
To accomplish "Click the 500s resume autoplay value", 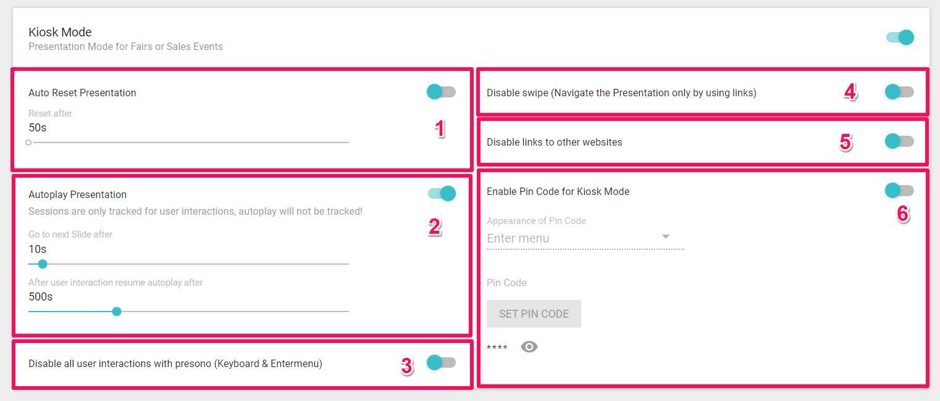I will (x=41, y=297).
